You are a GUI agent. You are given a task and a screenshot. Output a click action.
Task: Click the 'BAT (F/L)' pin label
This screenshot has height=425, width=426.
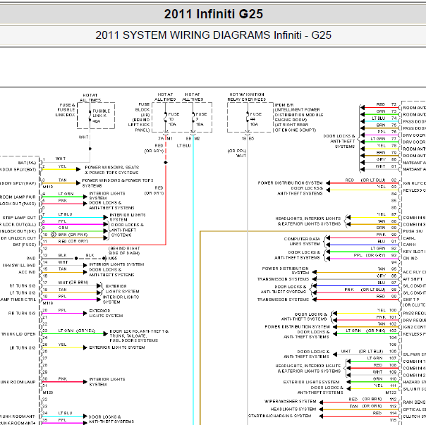point(27,163)
